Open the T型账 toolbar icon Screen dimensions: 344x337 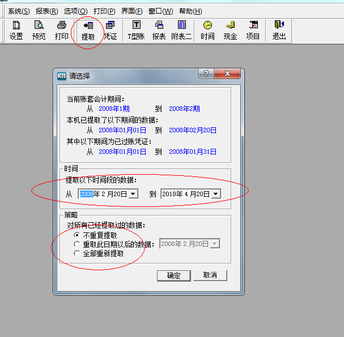(136, 30)
